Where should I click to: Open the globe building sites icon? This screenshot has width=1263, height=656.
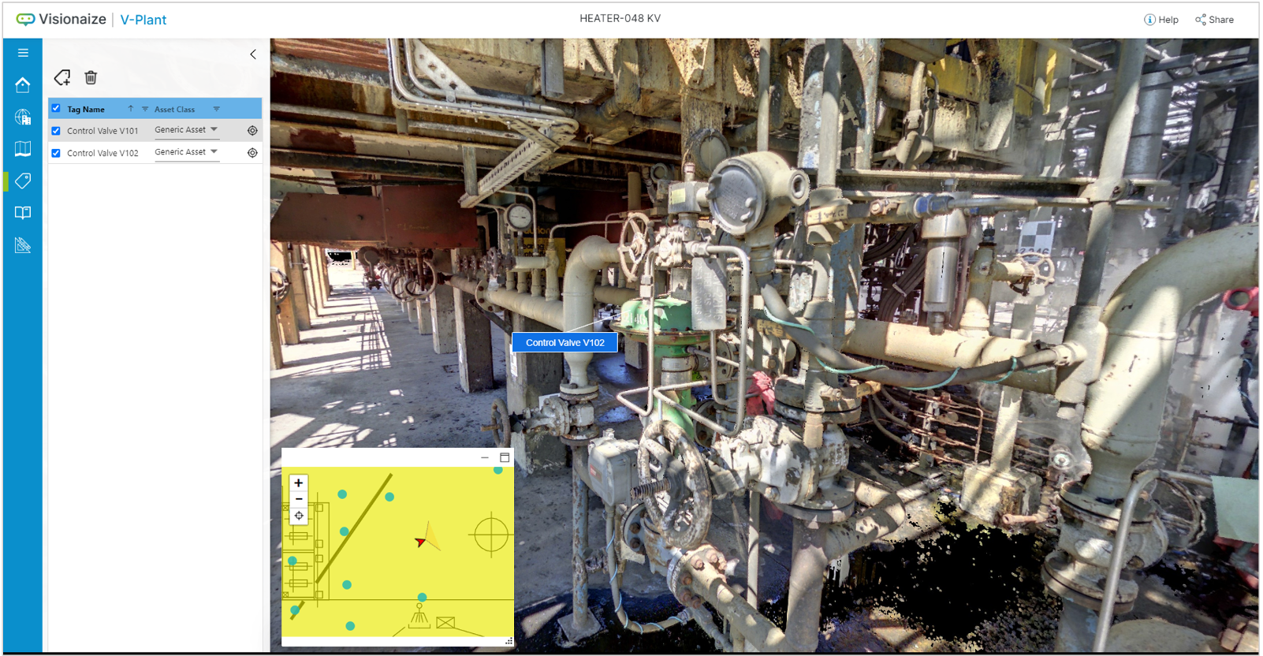click(23, 117)
